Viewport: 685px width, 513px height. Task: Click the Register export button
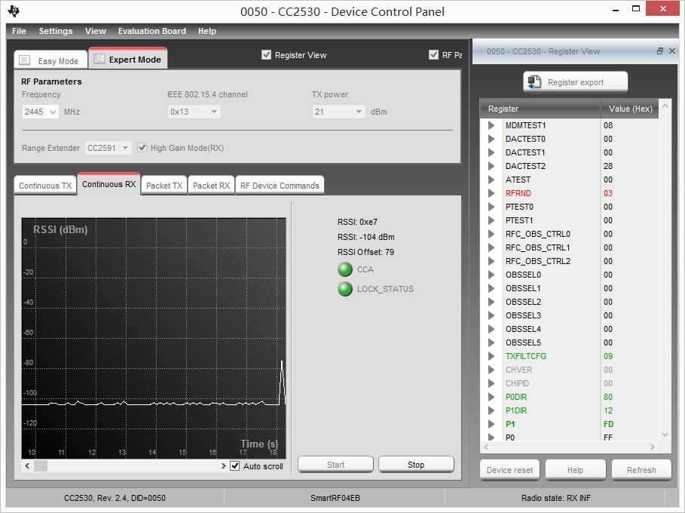[575, 82]
